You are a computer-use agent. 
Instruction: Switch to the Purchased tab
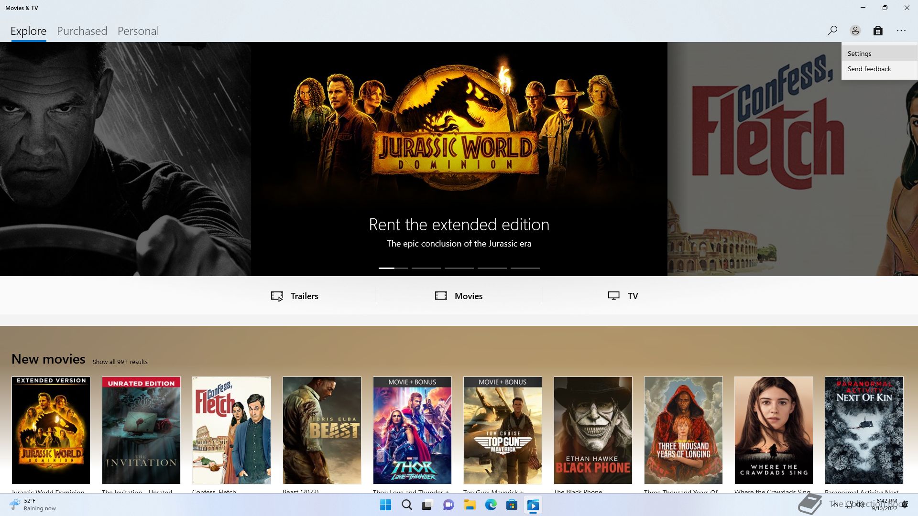point(82,31)
